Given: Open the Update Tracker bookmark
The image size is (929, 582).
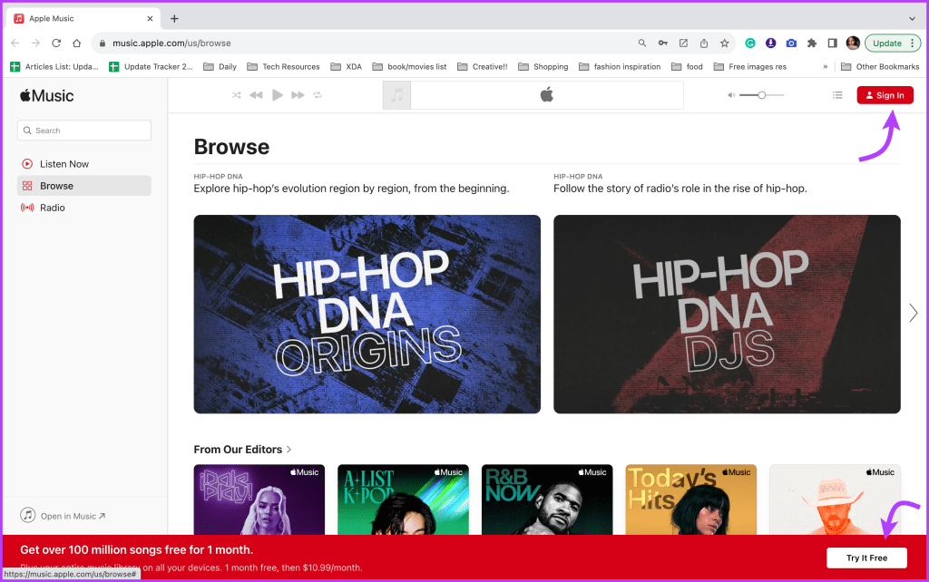Looking at the screenshot, I should [x=152, y=66].
